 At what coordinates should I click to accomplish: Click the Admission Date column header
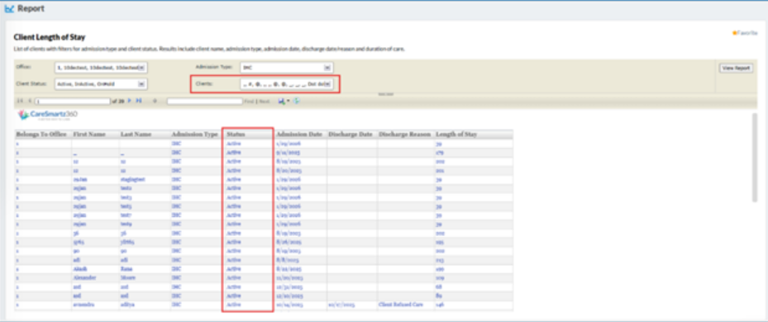[300, 134]
